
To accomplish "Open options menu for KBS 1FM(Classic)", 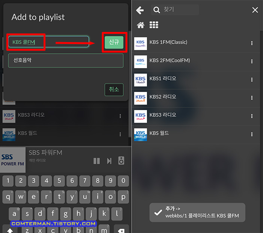I will pos(252,43).
